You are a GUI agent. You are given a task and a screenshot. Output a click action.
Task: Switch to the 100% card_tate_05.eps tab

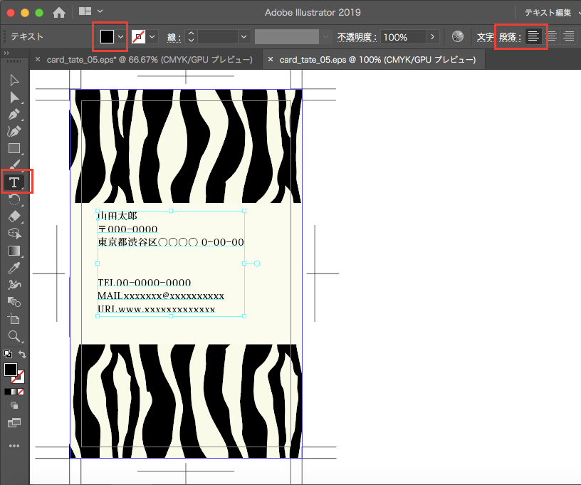click(x=379, y=59)
